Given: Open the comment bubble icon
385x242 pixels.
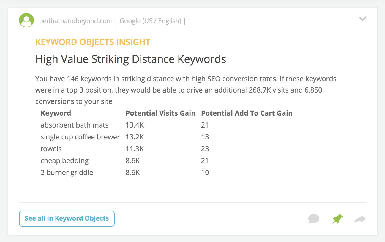Looking at the screenshot, I should [x=314, y=219].
